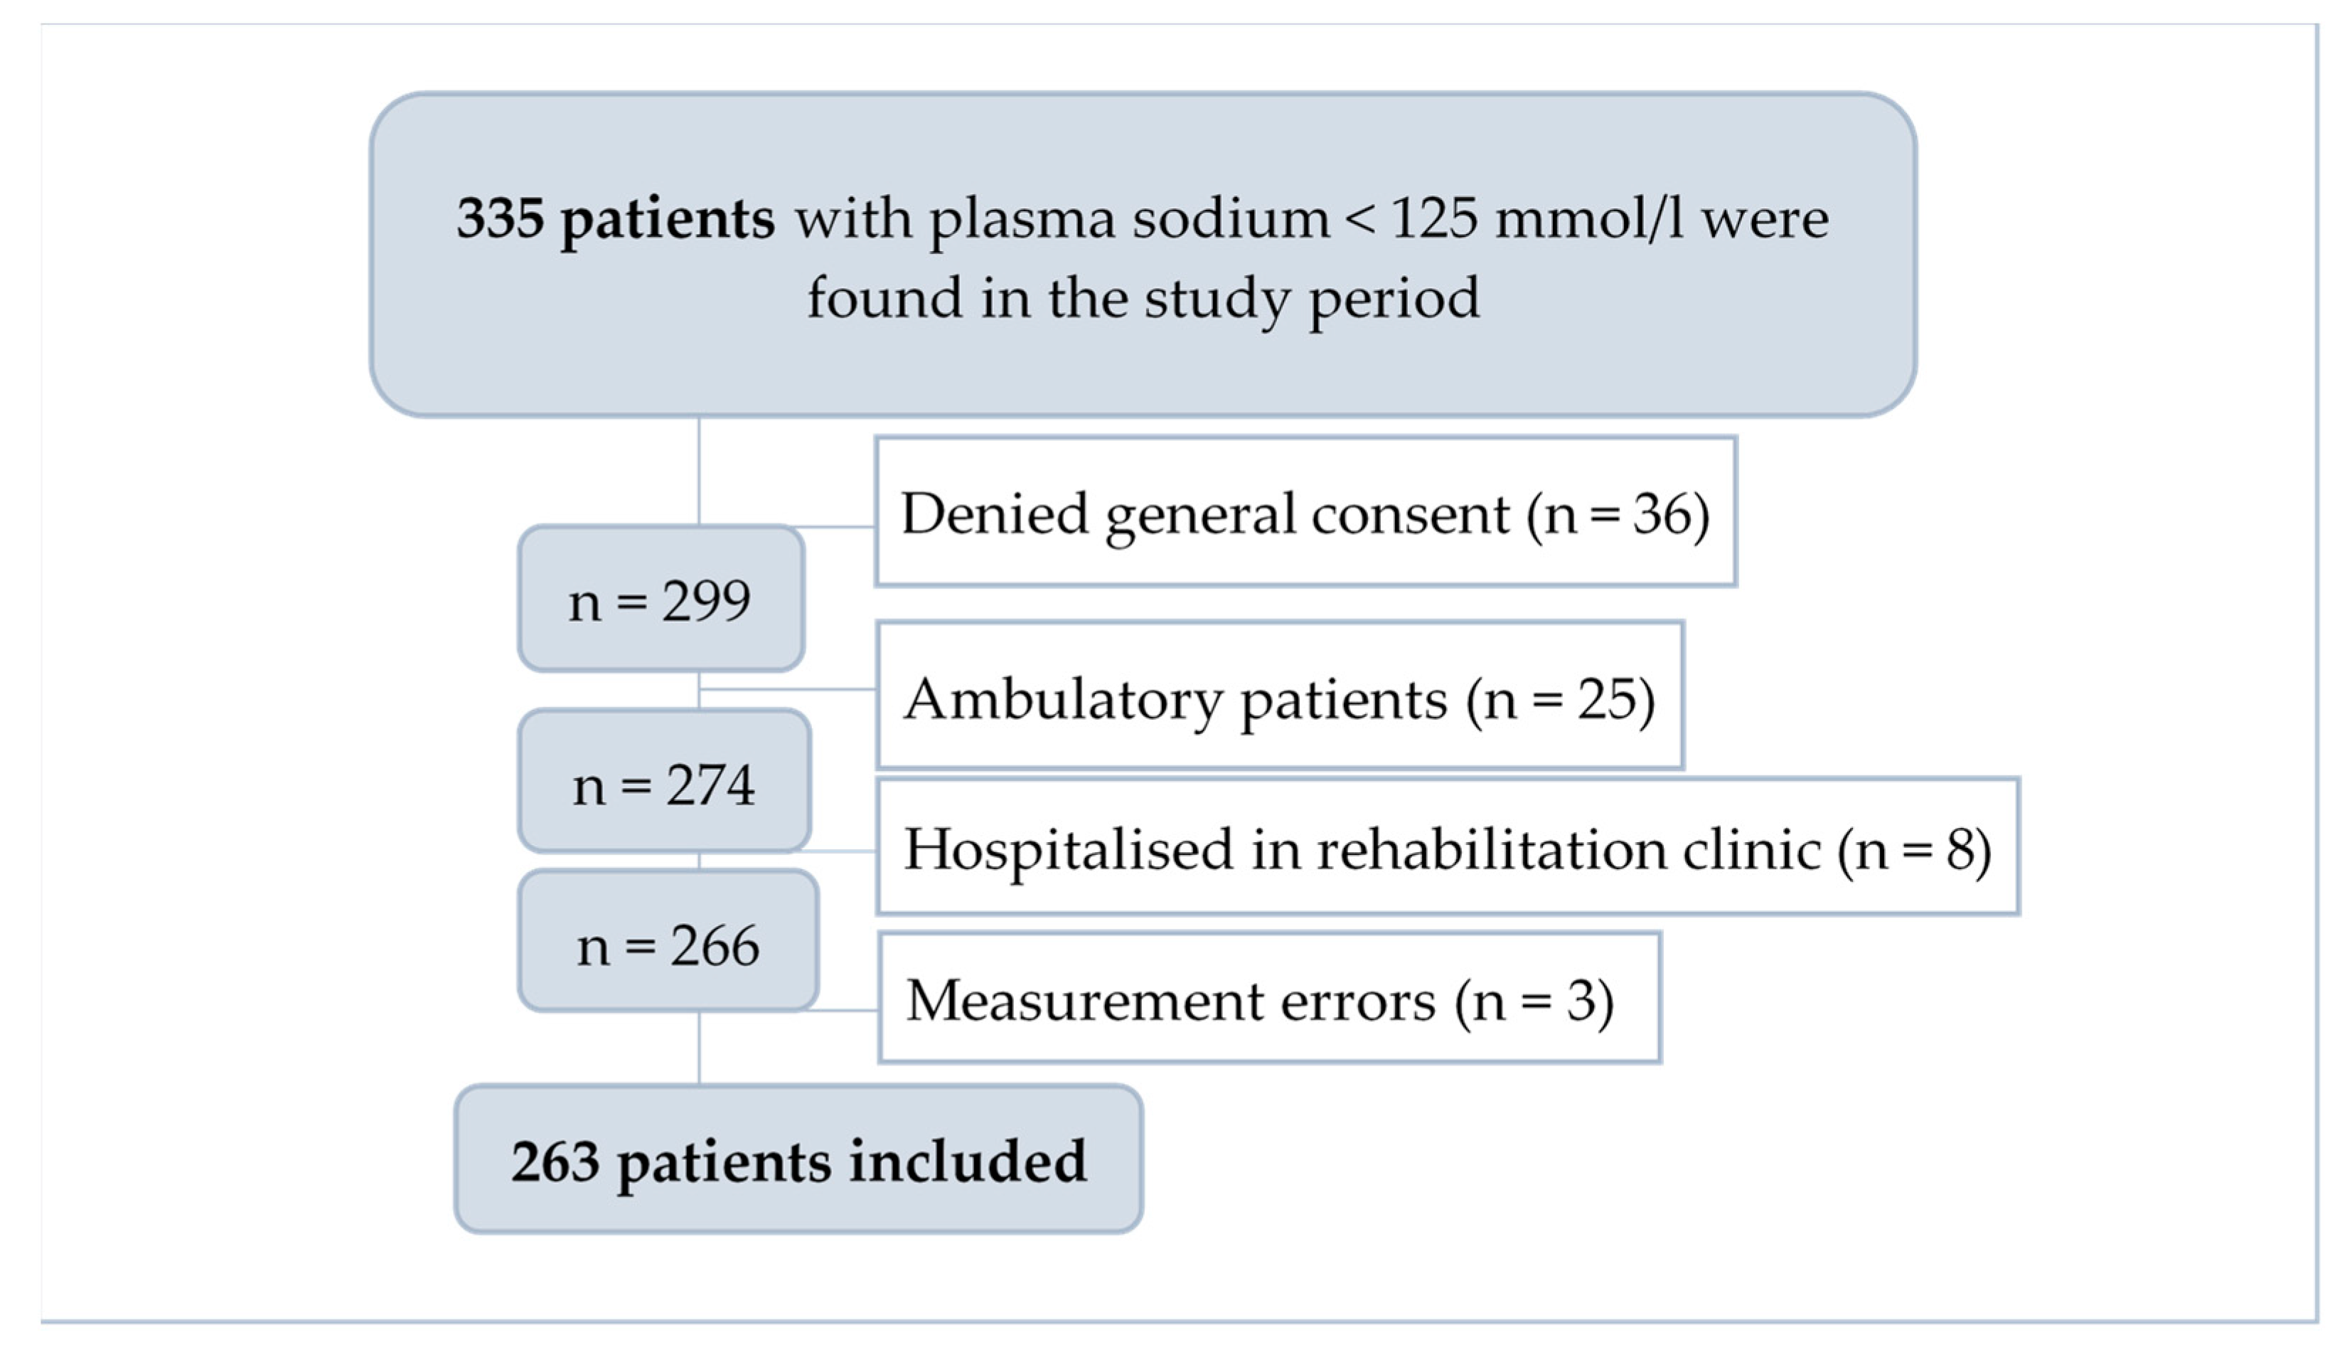Select the "(n = 3)" count text
This screenshot has height=1345, width=2330.
pyautogui.click(x=1534, y=1001)
